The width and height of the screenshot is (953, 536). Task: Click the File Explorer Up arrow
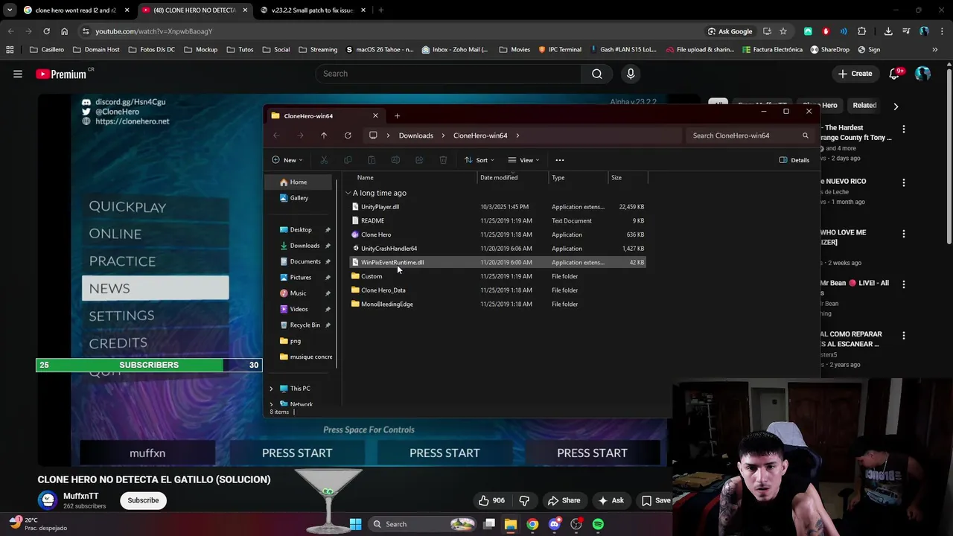[324, 135]
